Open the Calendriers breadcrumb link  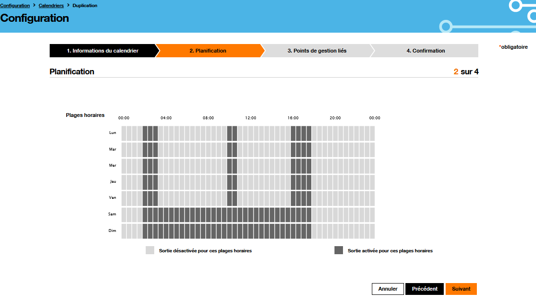tap(51, 5)
